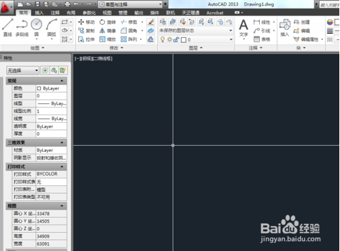This screenshot has height=251, width=340.
Task: Toggle the layer freeze sun icon
Action: pyautogui.click(x=169, y=40)
